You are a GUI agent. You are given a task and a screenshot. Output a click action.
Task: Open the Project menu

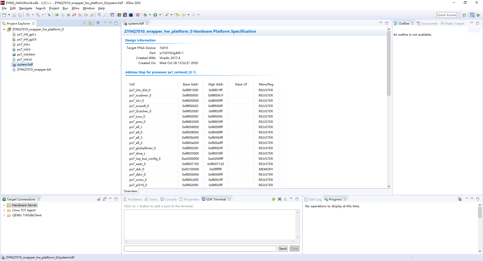54,8
